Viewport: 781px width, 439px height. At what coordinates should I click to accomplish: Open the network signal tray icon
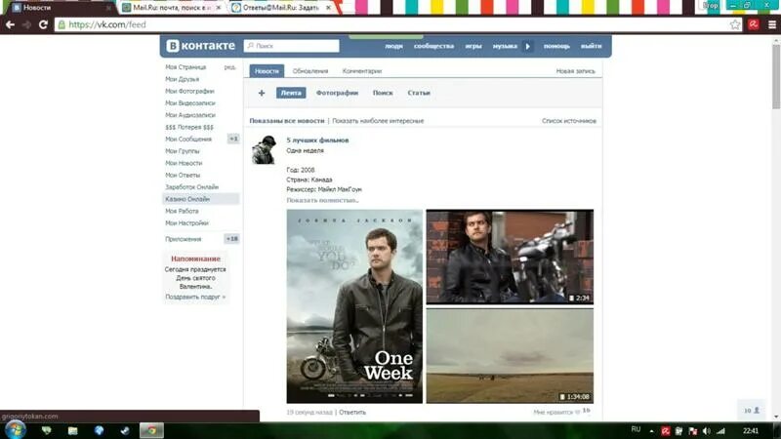(720, 431)
